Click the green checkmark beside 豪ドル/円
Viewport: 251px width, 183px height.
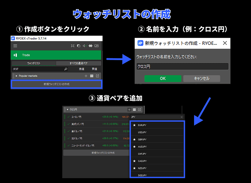[69, 131]
